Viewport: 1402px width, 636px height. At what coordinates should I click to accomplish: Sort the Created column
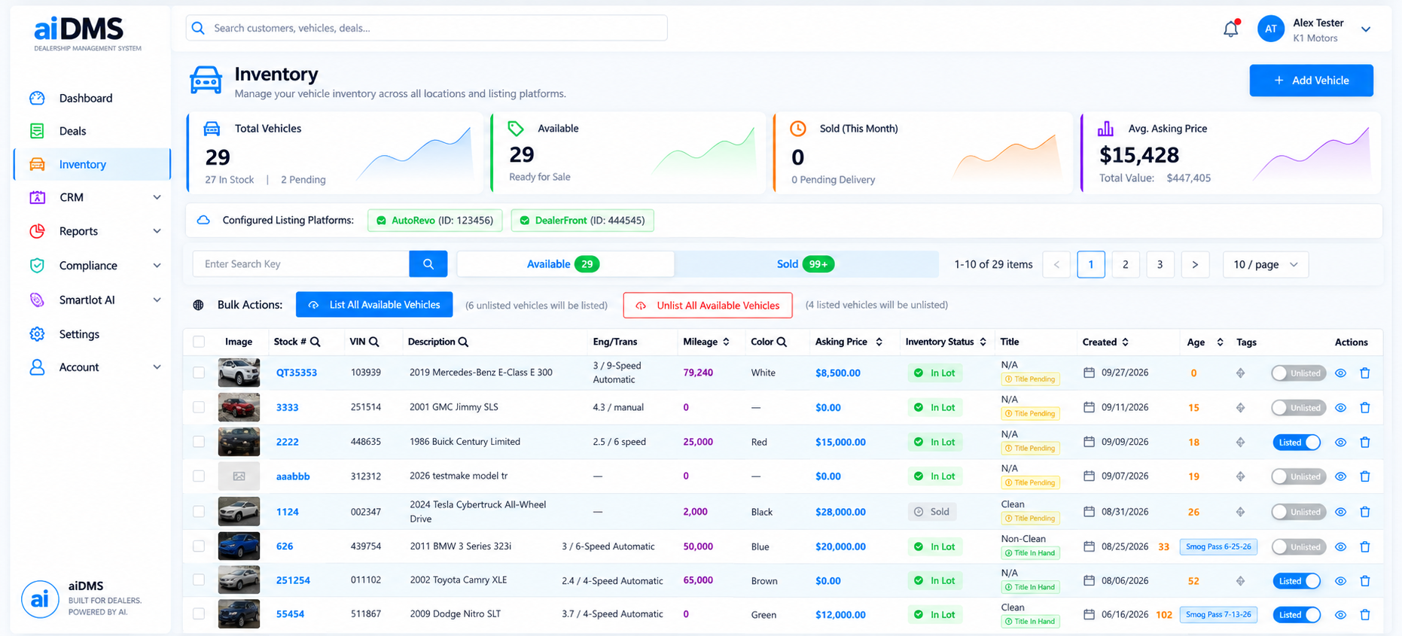(1125, 342)
